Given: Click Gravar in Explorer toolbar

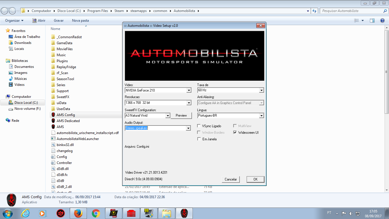Looking at the screenshot, I should click(59, 21).
